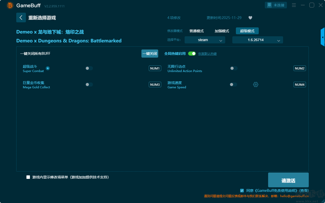Disable the global hotkey switch

pyautogui.click(x=192, y=54)
